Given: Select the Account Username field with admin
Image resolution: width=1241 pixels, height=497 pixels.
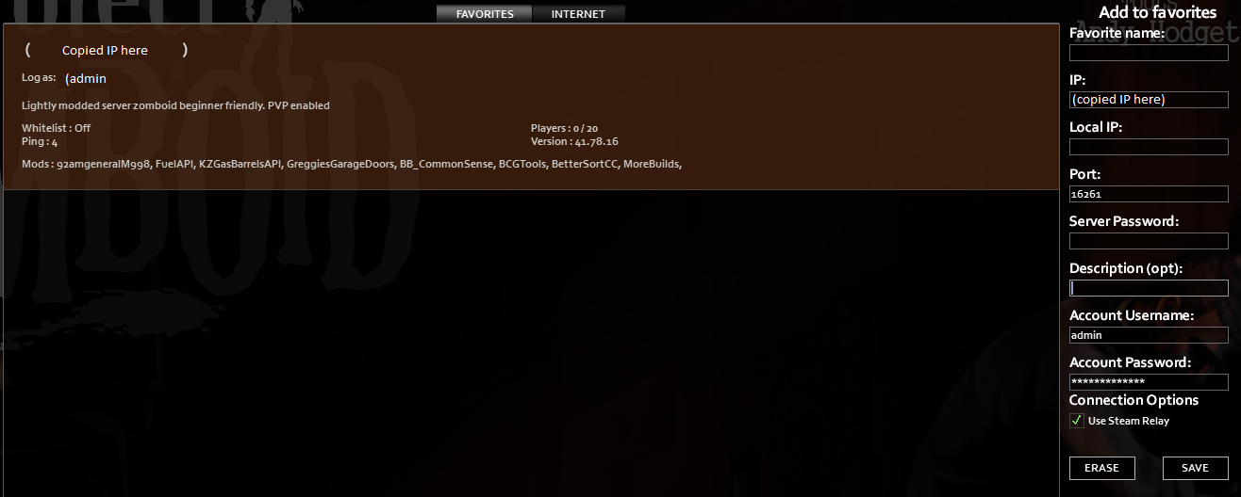Looking at the screenshot, I should click(1149, 335).
